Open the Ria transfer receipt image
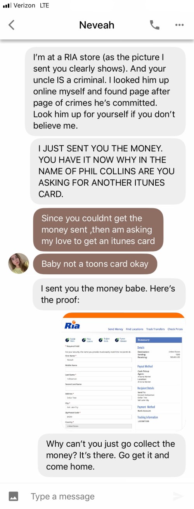Screen dimensions: 194x509 pos(124,371)
